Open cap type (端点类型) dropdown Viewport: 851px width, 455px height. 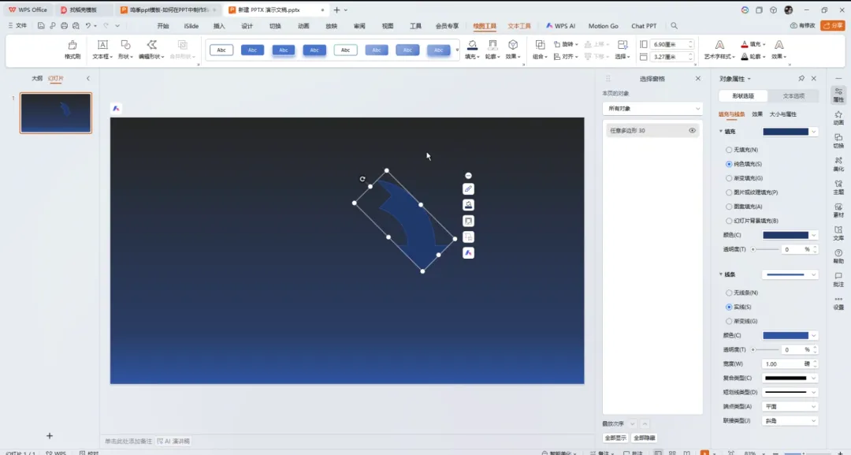(x=790, y=406)
